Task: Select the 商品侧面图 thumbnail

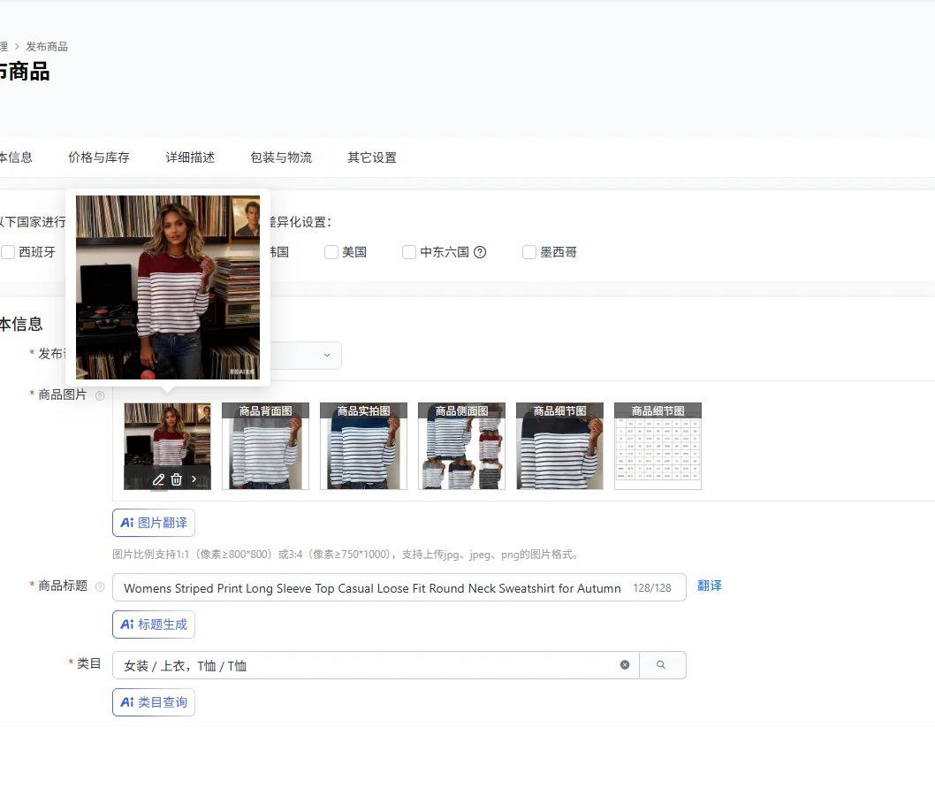Action: pyautogui.click(x=461, y=447)
